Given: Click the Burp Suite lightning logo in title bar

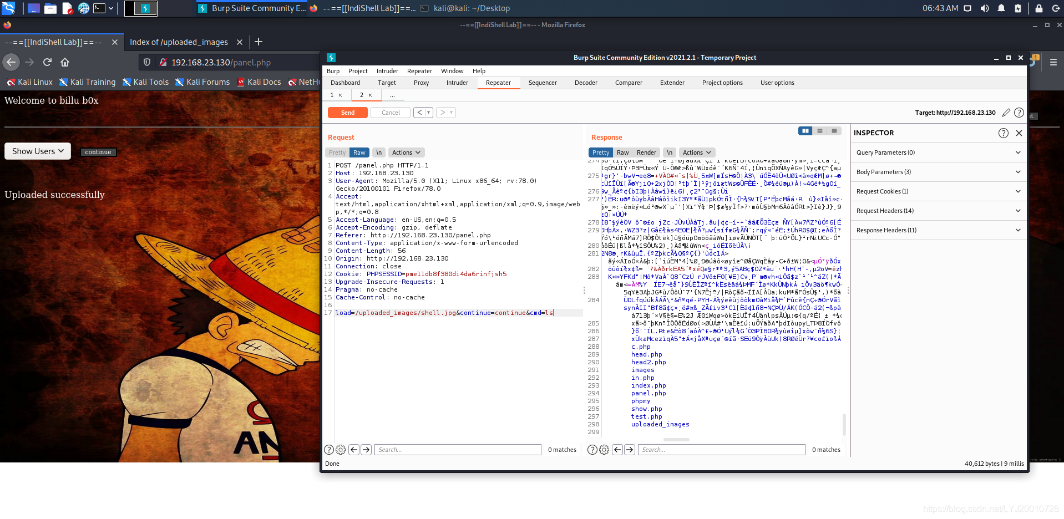Looking at the screenshot, I should [x=331, y=58].
